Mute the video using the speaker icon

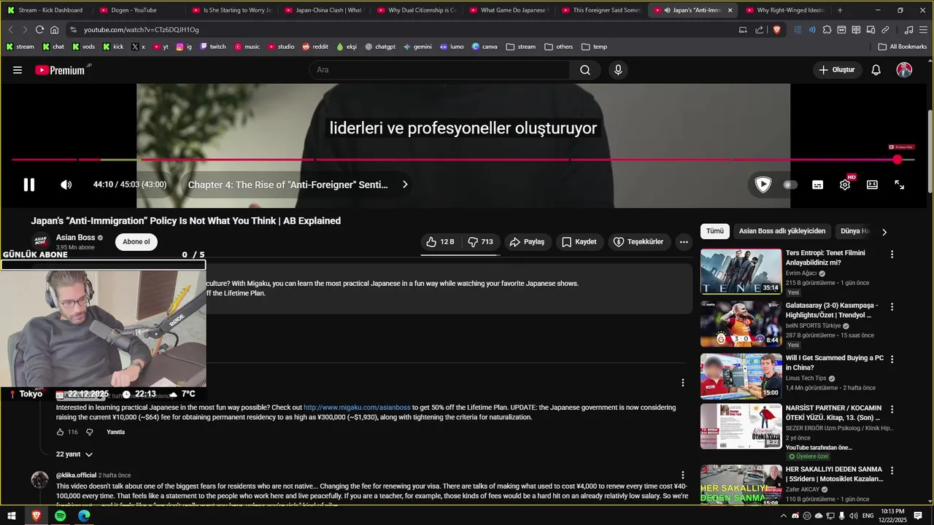(66, 184)
